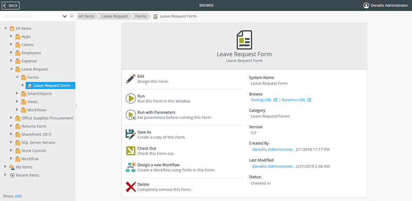Viewport: 412px width, 201px height.
Task: Open the Testing URL link
Action: pyautogui.click(x=261, y=100)
